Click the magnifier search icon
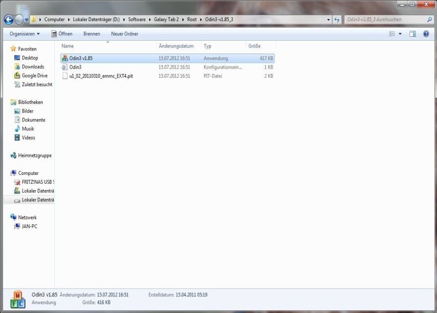437x313 pixels. (430, 20)
